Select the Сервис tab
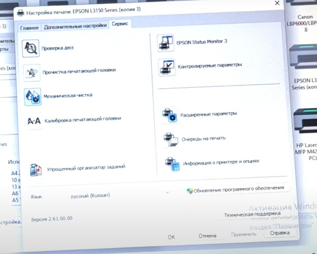Image resolution: width=317 pixels, height=254 pixels. click(120, 24)
